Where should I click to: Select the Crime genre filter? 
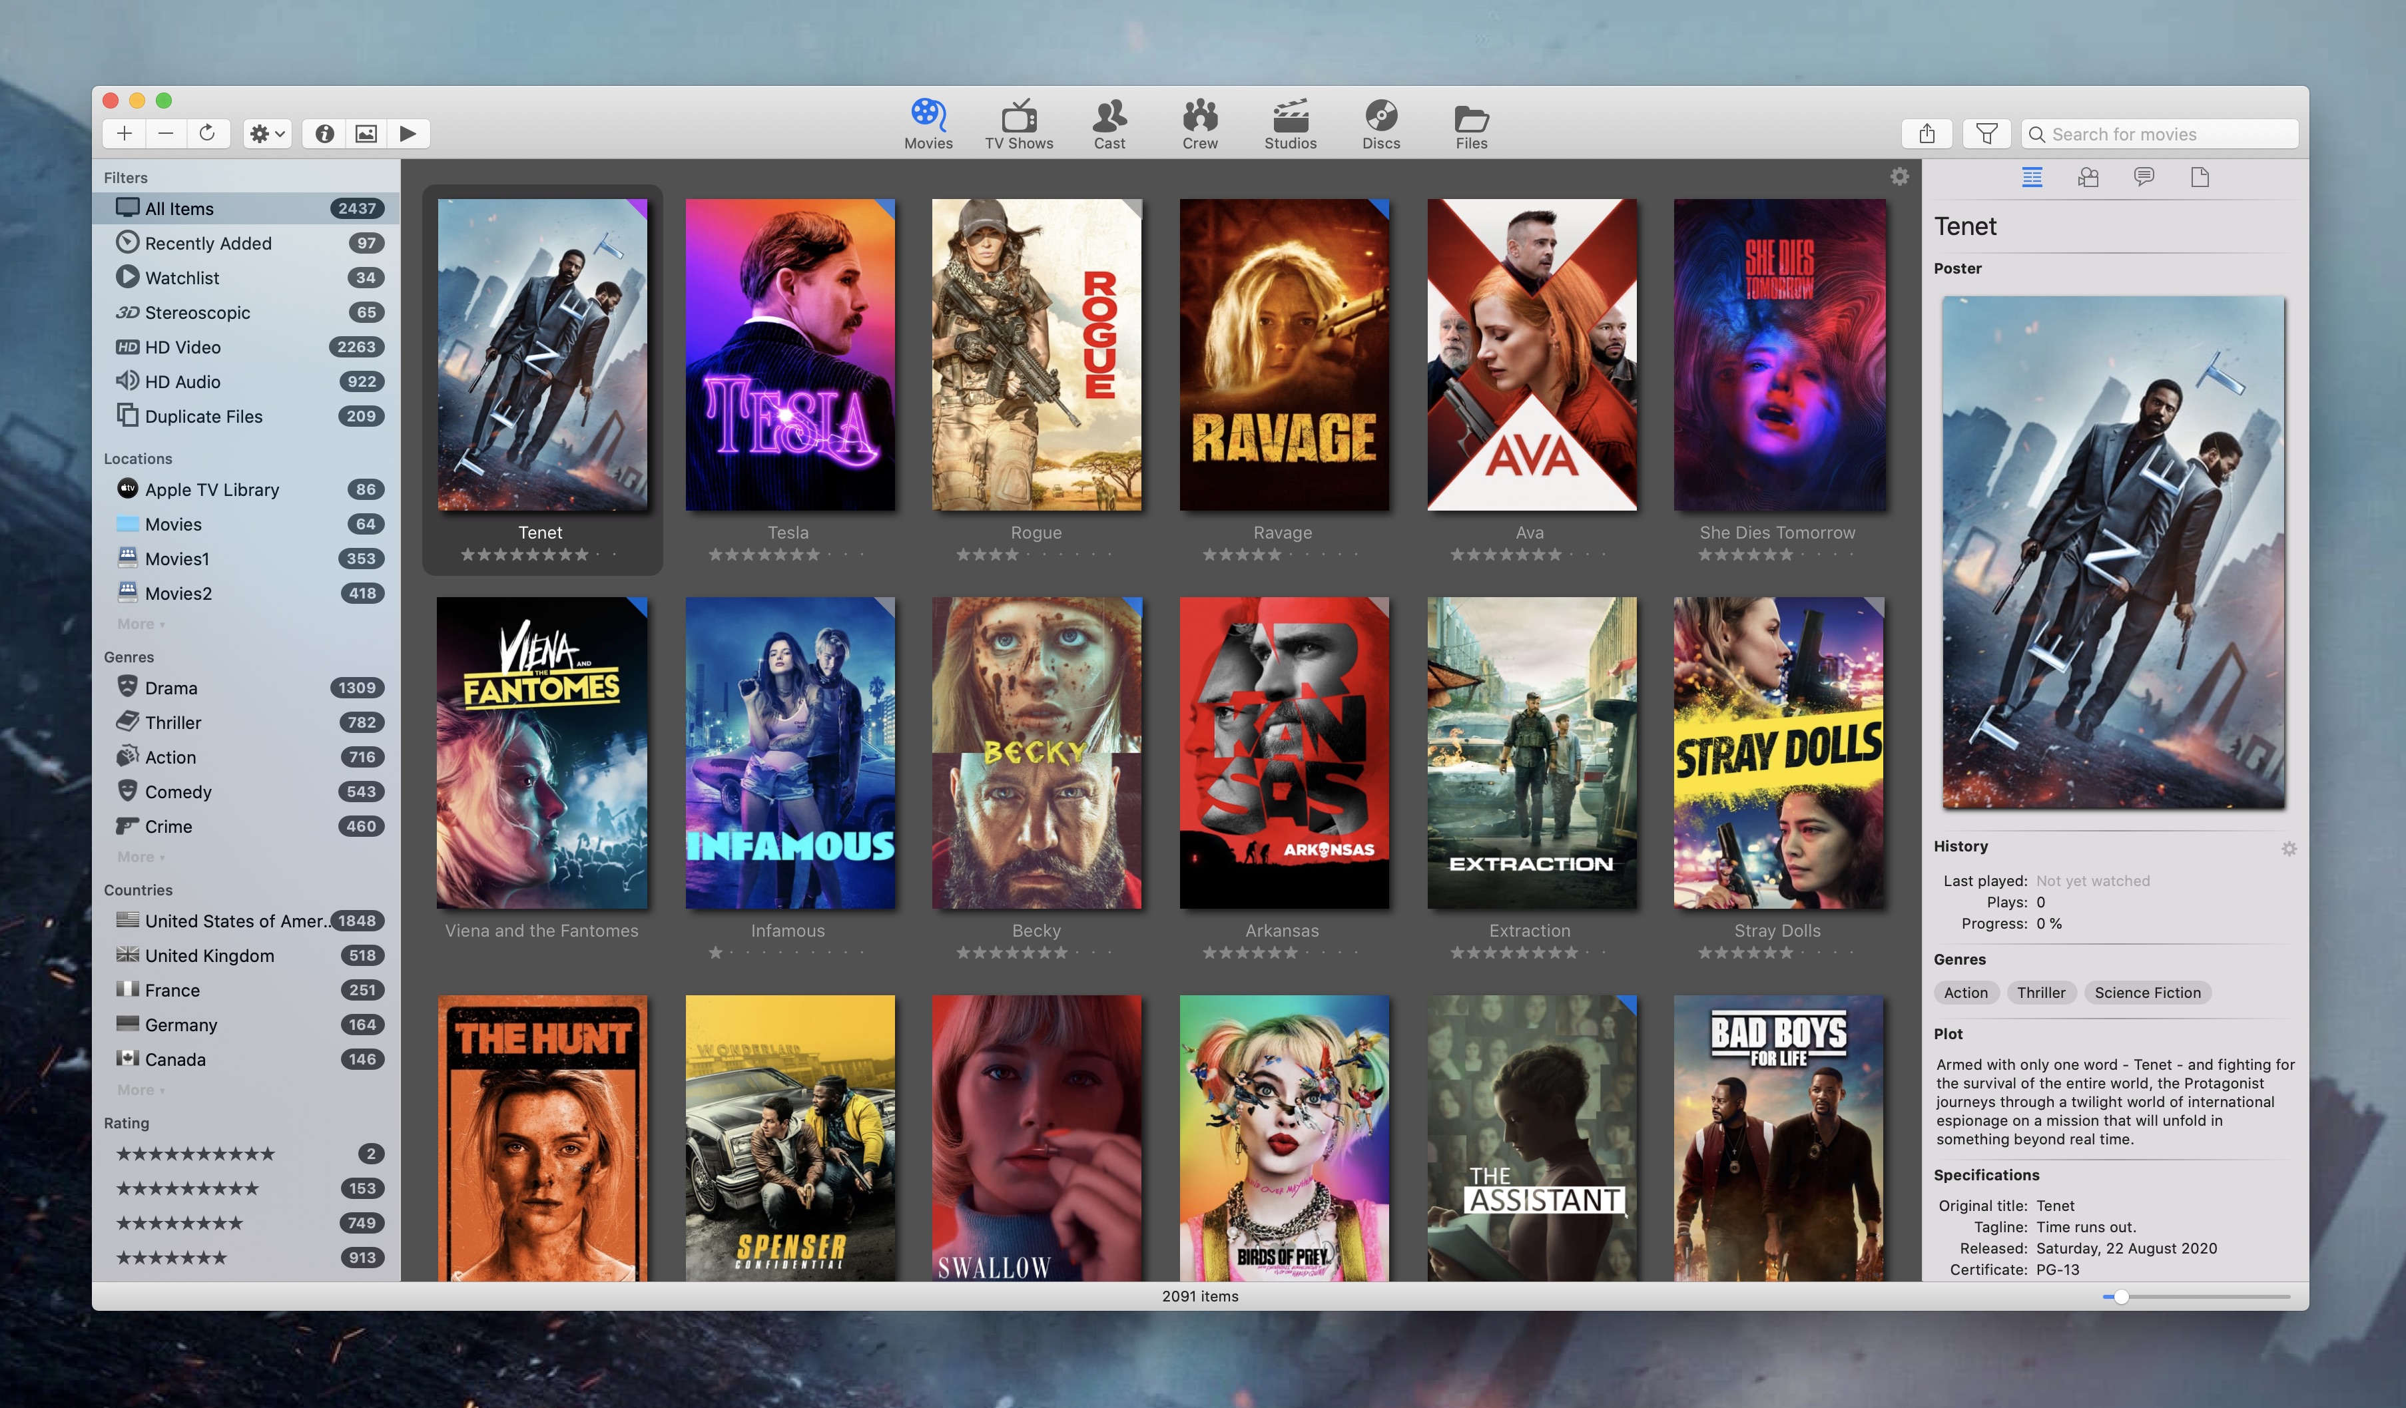(245, 825)
